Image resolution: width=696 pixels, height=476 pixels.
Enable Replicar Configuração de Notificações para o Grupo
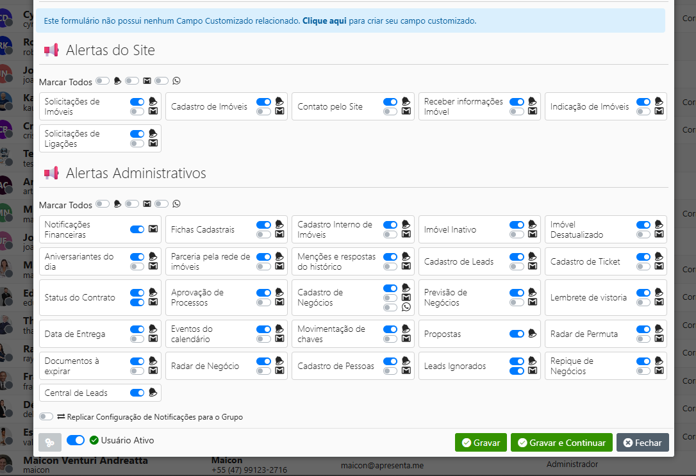(46, 417)
